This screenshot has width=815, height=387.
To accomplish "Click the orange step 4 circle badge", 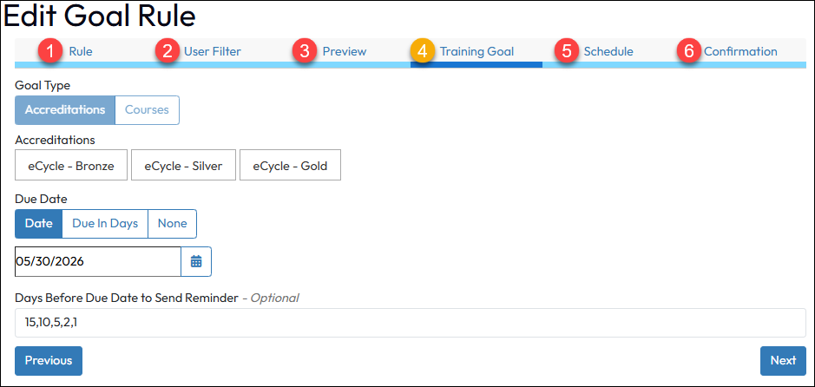I will coord(422,51).
